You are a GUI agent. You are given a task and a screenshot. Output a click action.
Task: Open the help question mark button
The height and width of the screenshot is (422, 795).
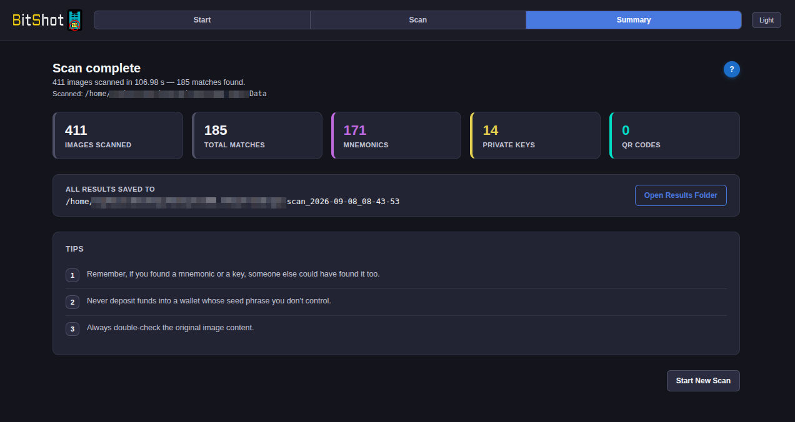point(731,69)
